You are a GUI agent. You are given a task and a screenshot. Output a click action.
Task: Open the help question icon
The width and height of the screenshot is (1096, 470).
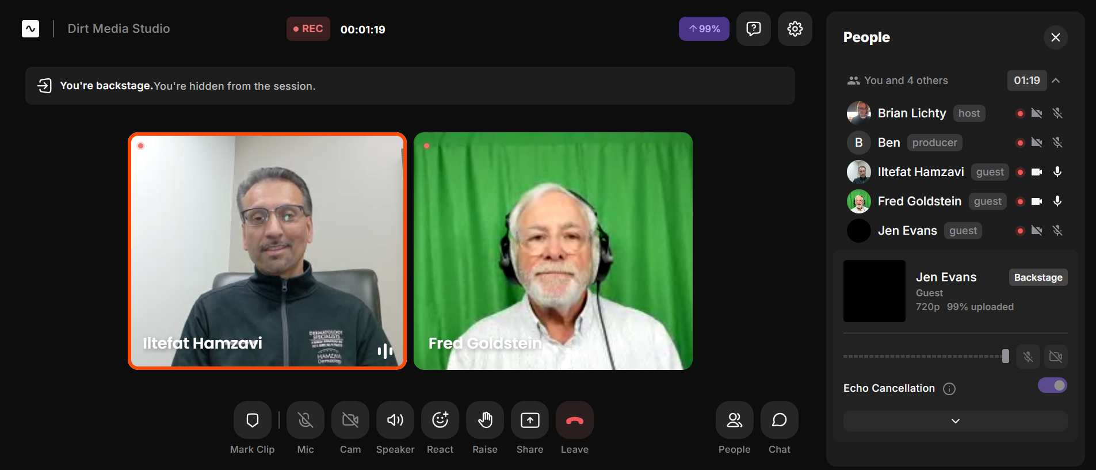(754, 29)
